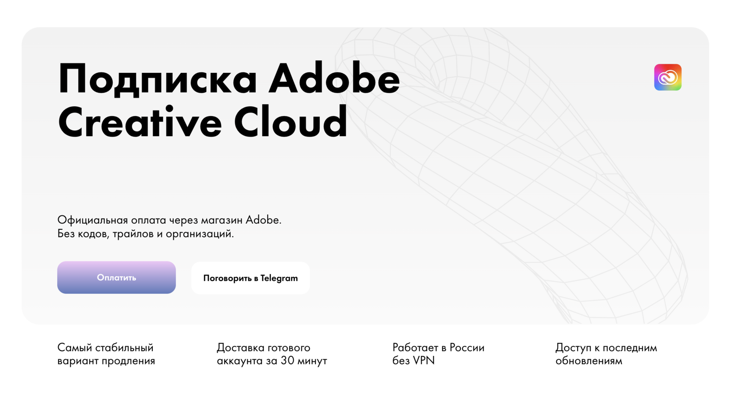
Task: Select text Официальная оплата через магазин Adobe
Action: pyautogui.click(x=169, y=220)
